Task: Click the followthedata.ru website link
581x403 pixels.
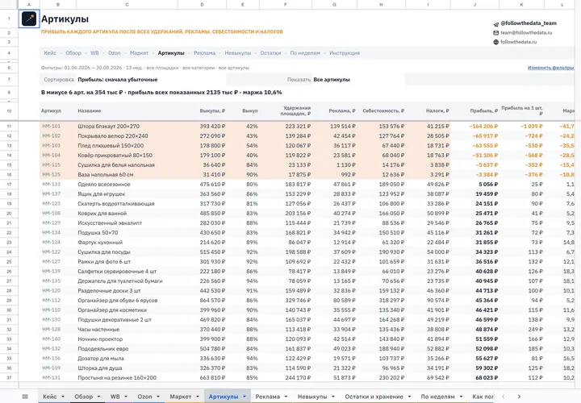Action: pyautogui.click(x=518, y=42)
